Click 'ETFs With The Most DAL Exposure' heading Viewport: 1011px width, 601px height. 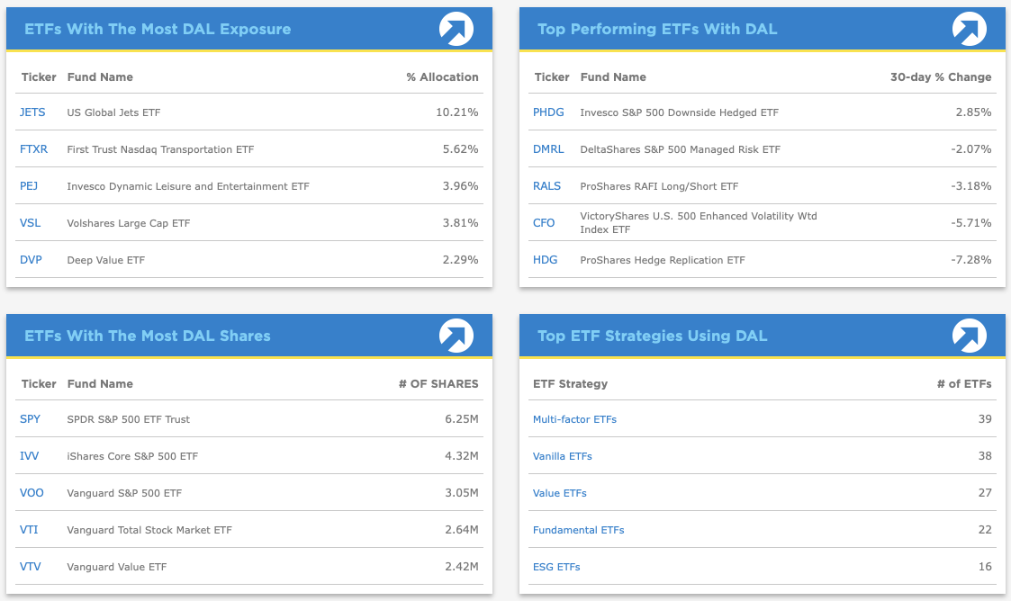(158, 29)
